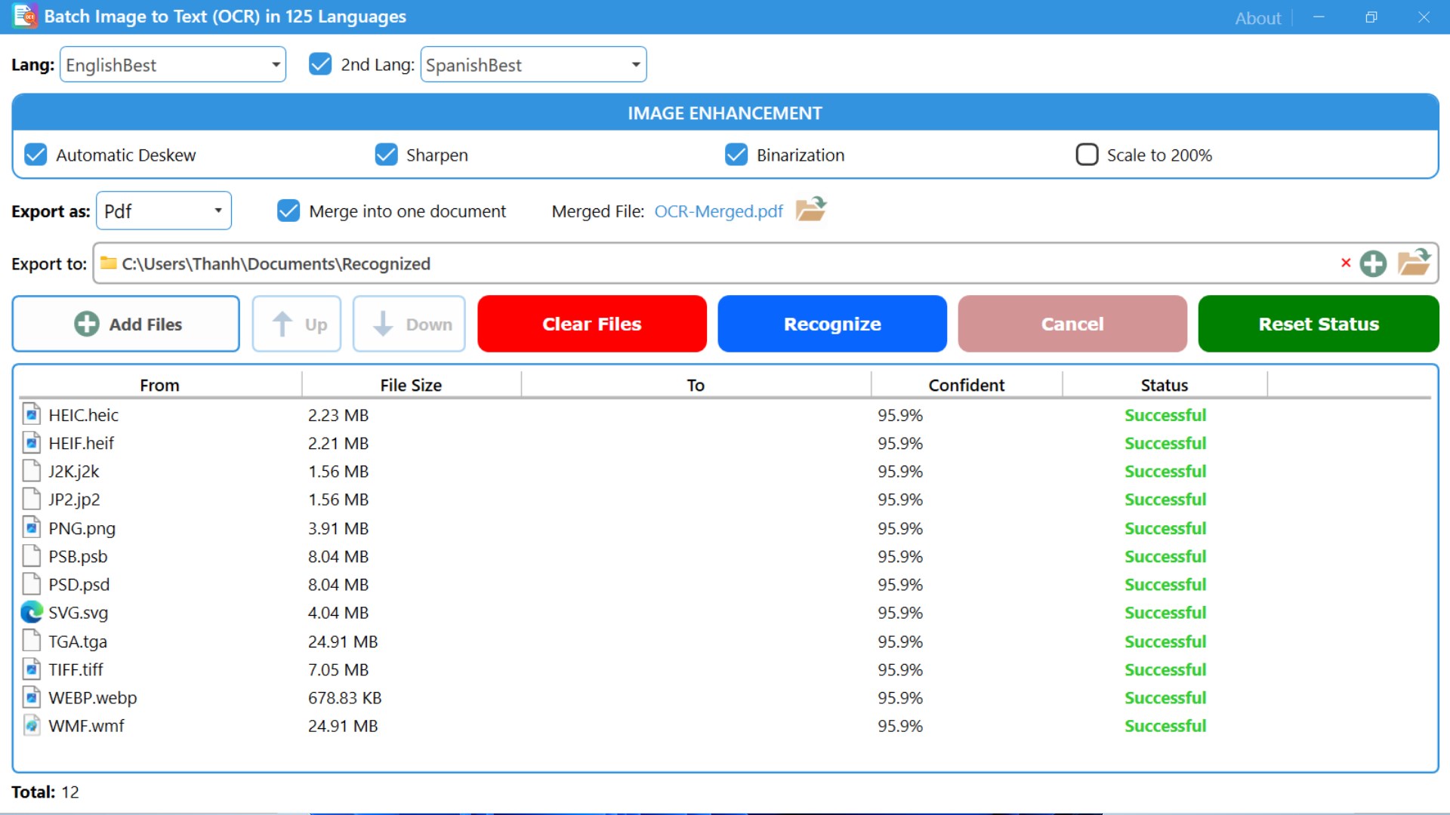This screenshot has width=1450, height=815.
Task: Click the SVG.svg Edge file icon
Action: point(31,612)
